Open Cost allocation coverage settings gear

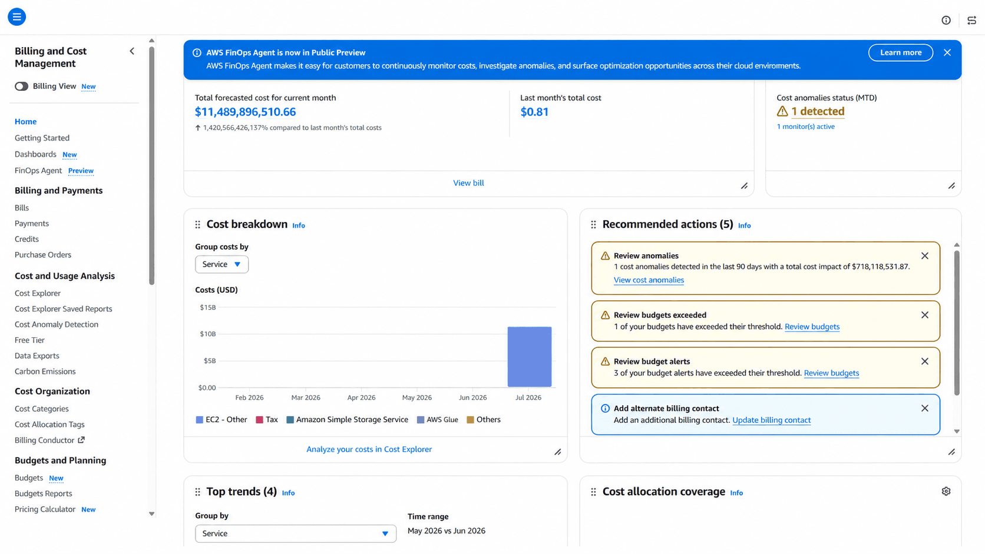[946, 492]
